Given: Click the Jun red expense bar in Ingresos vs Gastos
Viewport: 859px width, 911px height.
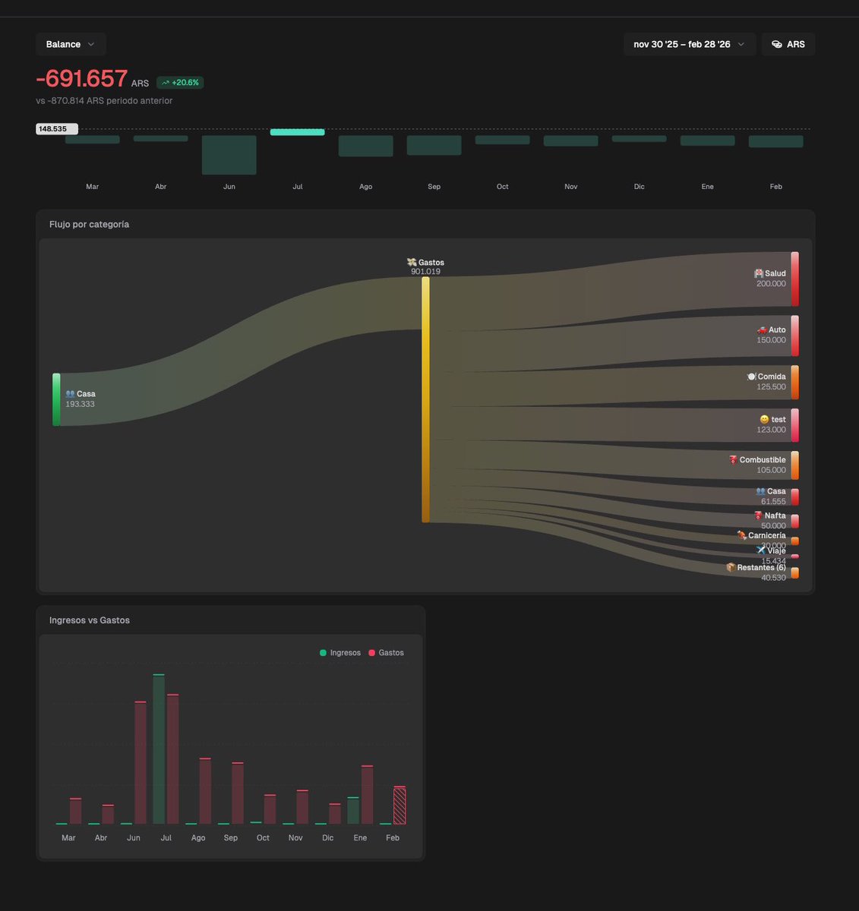Looking at the screenshot, I should coord(141,763).
